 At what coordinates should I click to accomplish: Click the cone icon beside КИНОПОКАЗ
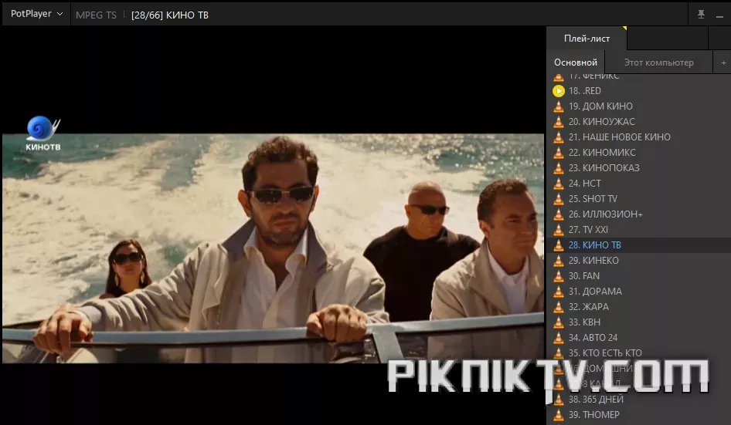tap(559, 167)
